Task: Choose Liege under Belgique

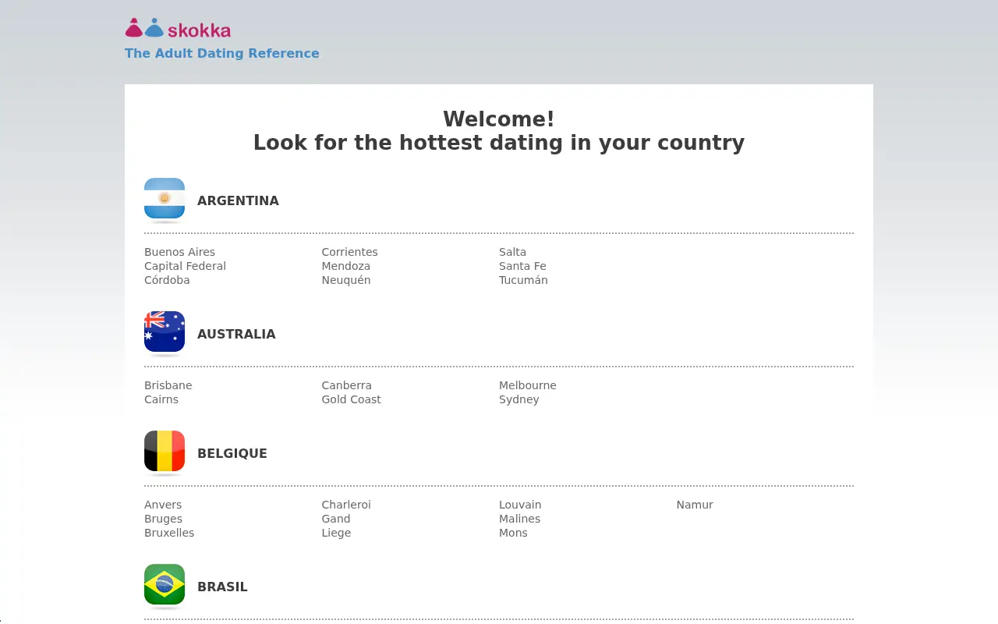Action: click(336, 533)
